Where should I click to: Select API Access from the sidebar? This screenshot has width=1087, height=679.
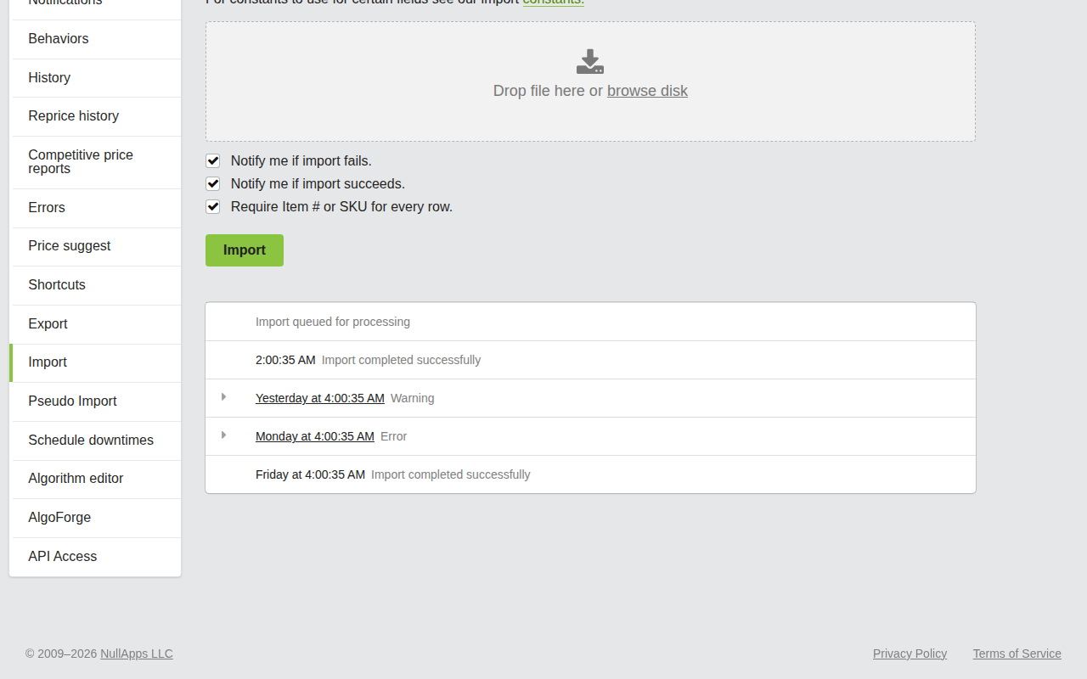(62, 556)
